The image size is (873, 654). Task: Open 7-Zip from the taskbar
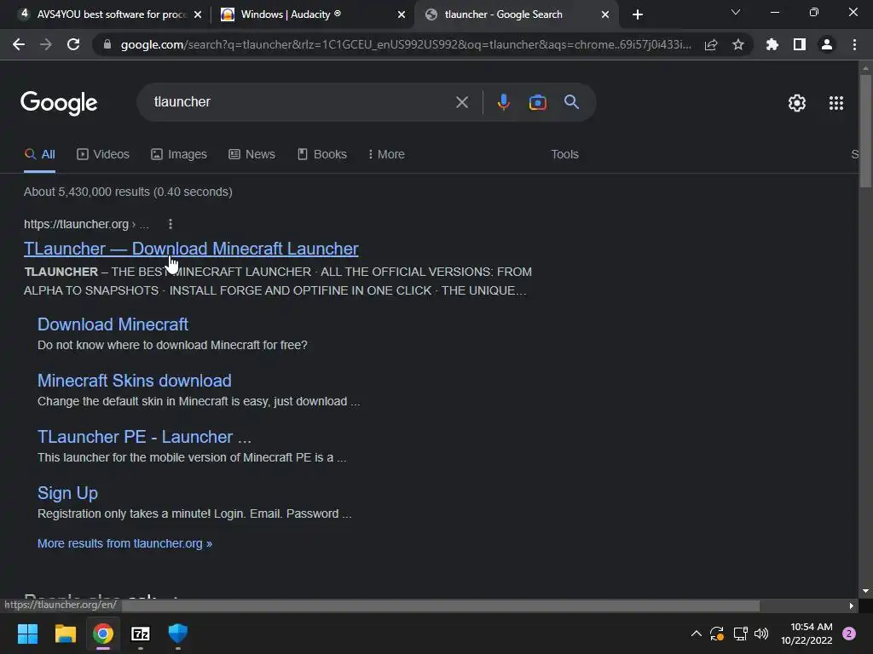(141, 634)
